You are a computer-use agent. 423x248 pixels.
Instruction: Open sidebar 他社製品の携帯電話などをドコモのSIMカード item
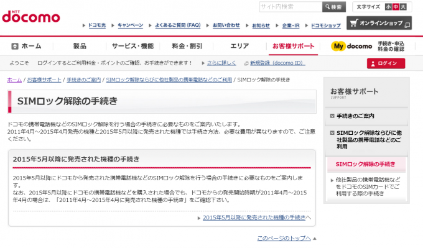[x=368, y=186]
